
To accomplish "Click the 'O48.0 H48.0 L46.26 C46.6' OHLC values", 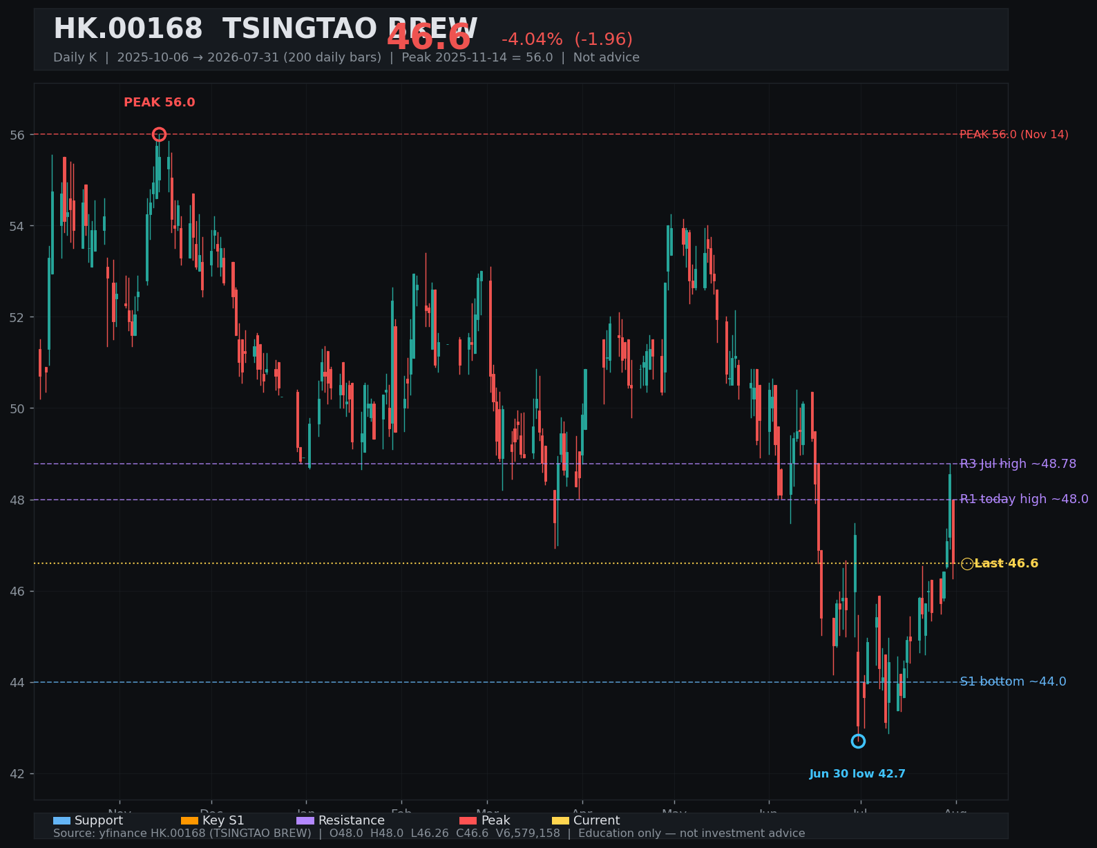I will [x=409, y=833].
